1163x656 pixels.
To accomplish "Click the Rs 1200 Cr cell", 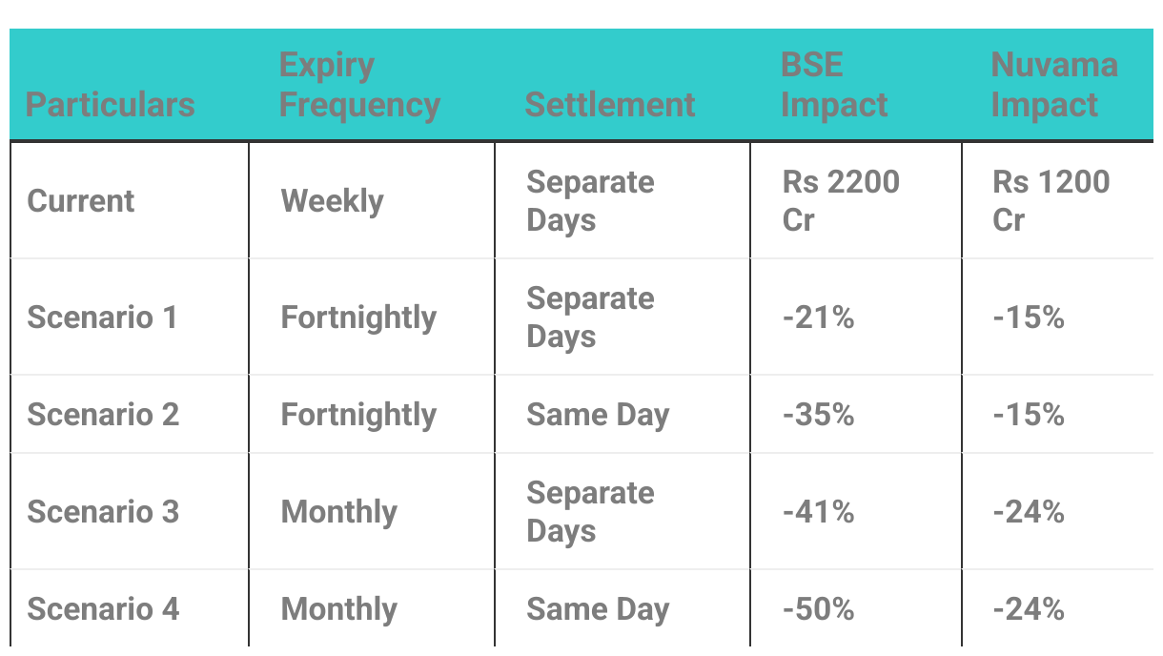I will click(1051, 200).
